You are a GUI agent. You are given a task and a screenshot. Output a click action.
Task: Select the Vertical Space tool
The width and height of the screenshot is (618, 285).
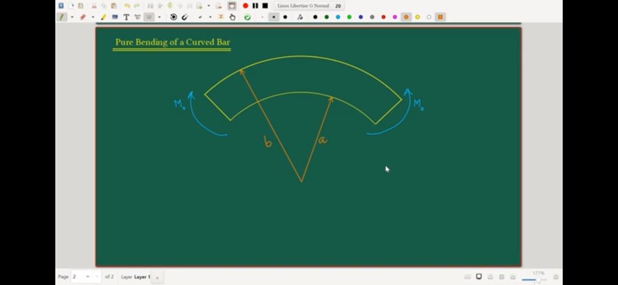point(221,17)
